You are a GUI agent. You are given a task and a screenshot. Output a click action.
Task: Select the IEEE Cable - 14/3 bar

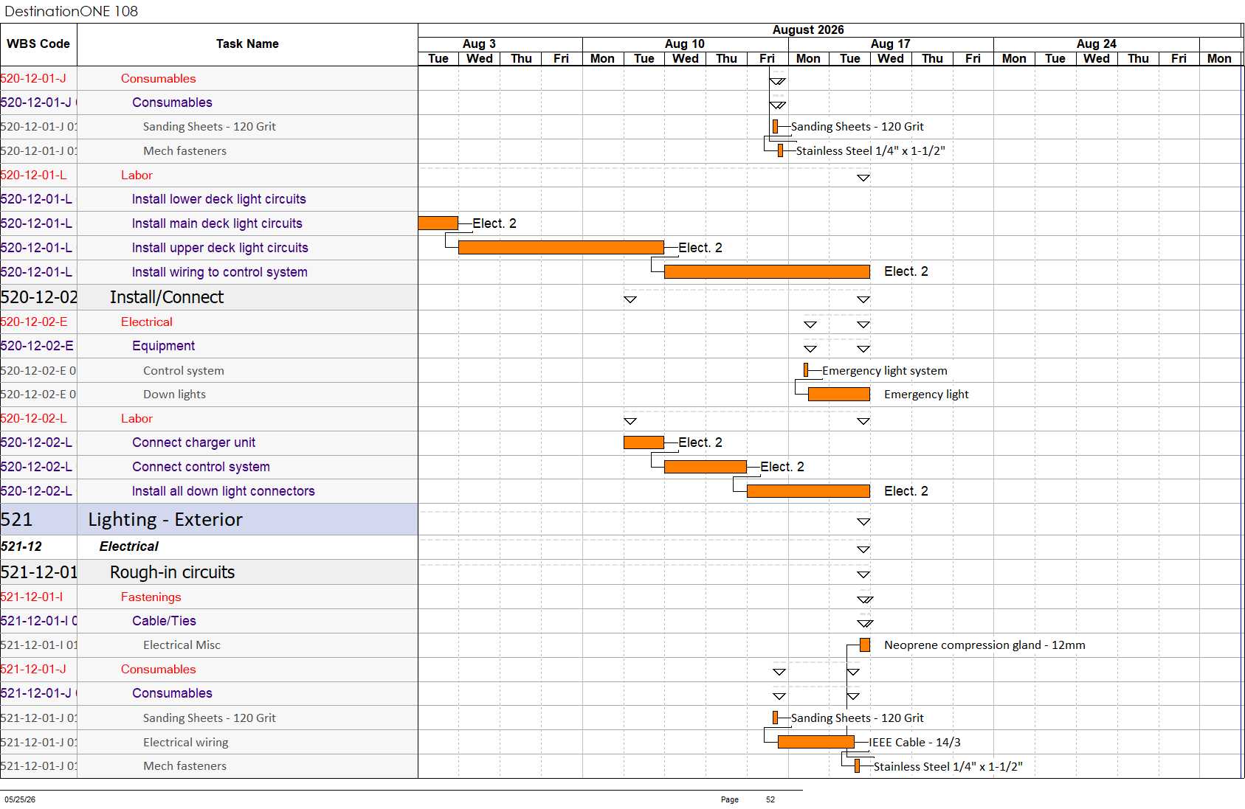pyautogui.click(x=816, y=742)
